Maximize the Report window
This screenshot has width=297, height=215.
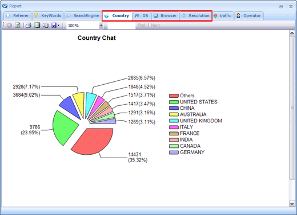(281, 7)
